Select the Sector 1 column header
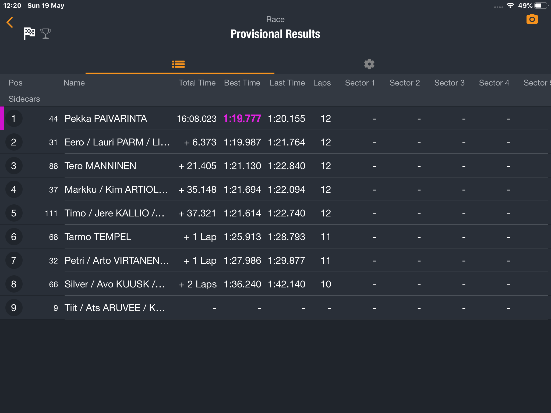Image resolution: width=551 pixels, height=413 pixels. 360,83
